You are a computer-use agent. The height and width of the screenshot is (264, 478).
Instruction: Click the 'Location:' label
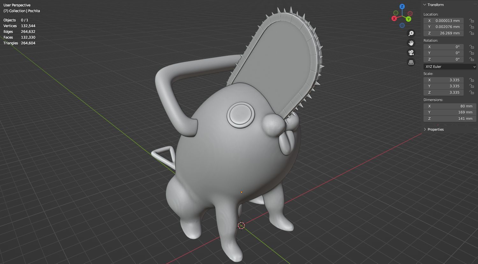point(431,14)
